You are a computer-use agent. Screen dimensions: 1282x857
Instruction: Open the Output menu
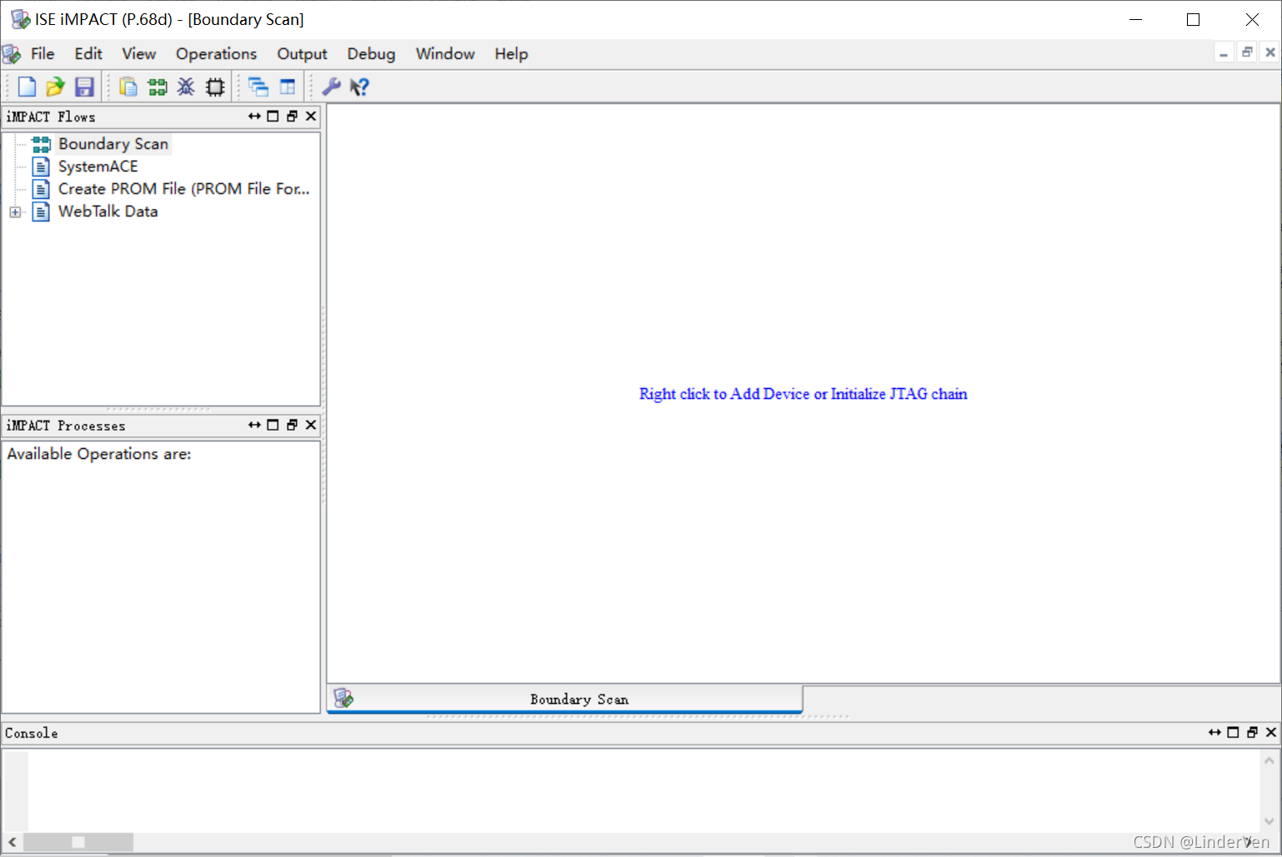[302, 54]
